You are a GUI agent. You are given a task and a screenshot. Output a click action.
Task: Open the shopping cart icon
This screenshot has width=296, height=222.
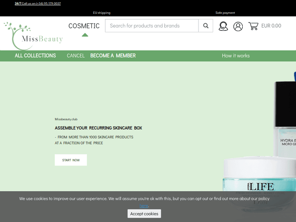(253, 26)
